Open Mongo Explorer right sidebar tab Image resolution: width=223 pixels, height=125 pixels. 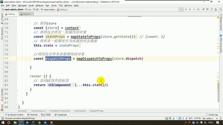pyautogui.click(x=221, y=23)
